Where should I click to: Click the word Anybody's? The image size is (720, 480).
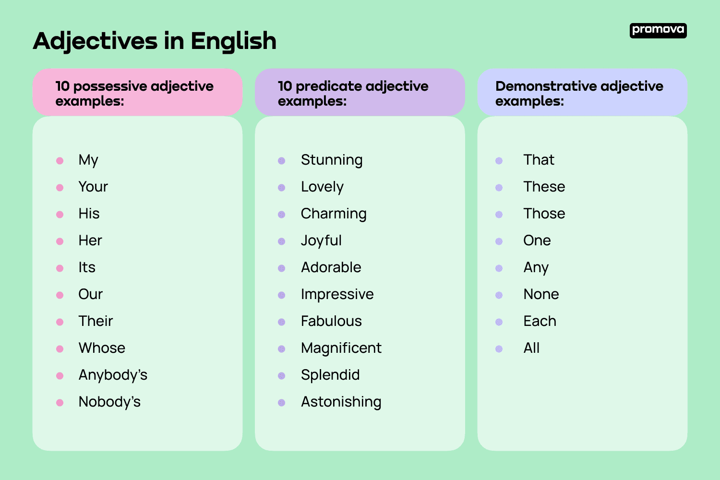coord(113,375)
